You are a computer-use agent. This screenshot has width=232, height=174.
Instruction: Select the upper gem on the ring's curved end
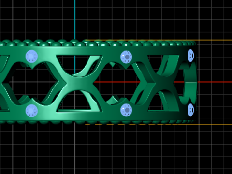[x=191, y=56]
